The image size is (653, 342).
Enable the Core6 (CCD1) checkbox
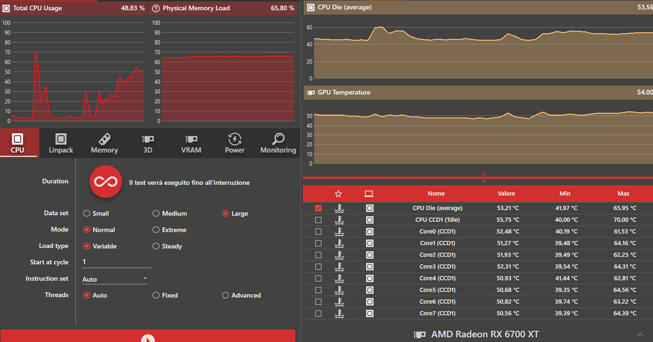pos(318,302)
